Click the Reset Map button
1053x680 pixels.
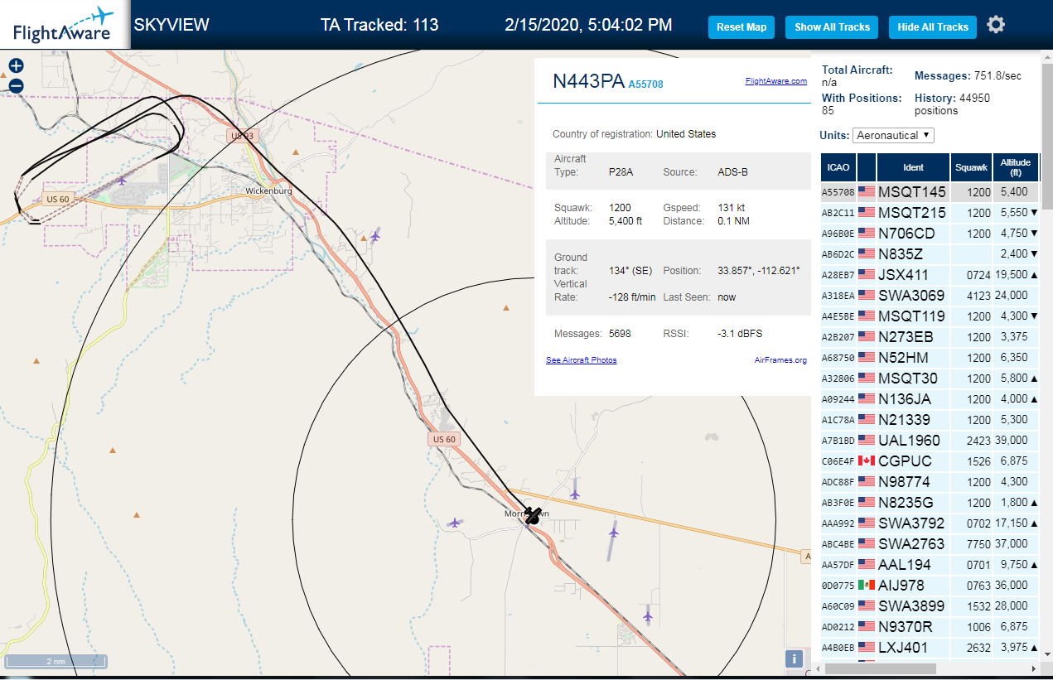click(x=741, y=27)
